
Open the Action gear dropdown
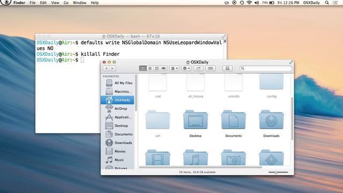[x=186, y=69]
